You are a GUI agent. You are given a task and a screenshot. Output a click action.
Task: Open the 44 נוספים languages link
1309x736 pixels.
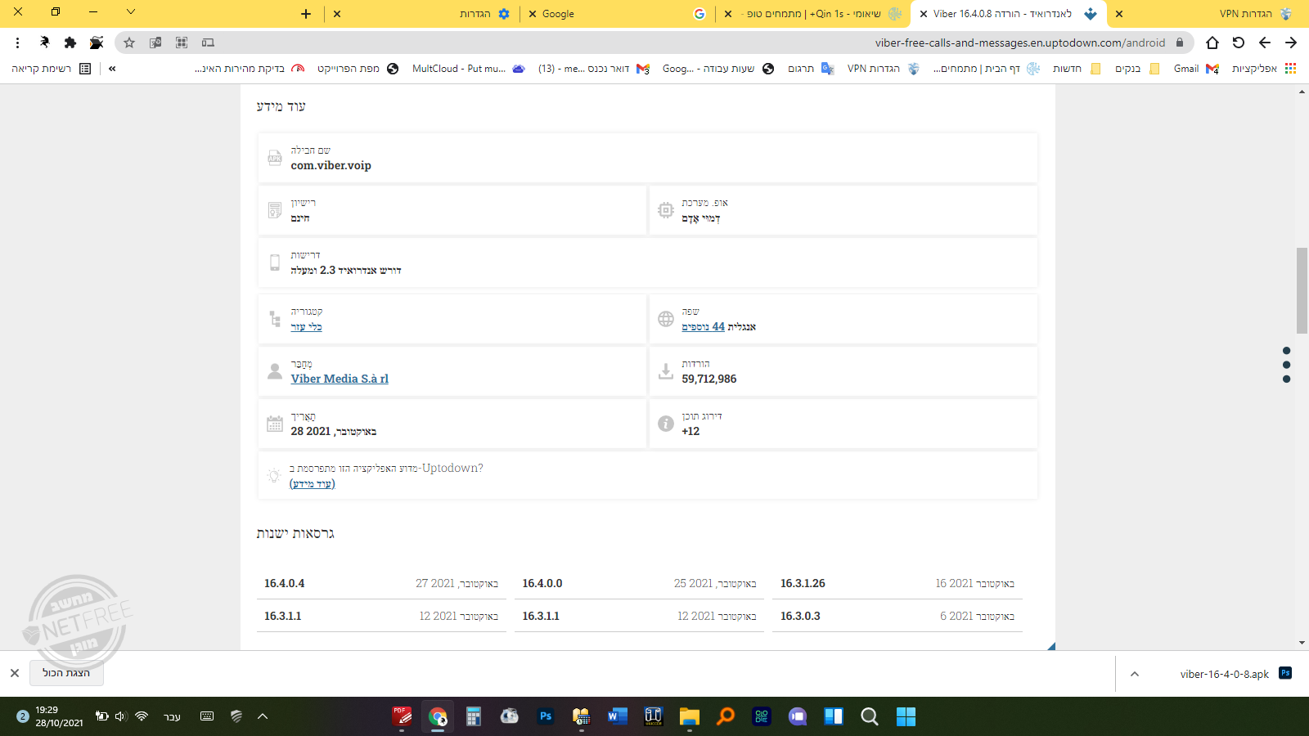[704, 326]
